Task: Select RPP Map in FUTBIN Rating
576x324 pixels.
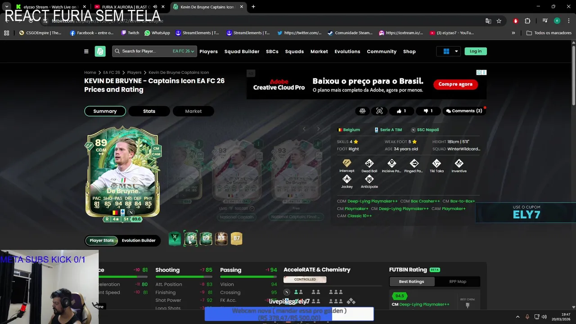Action: (x=458, y=282)
